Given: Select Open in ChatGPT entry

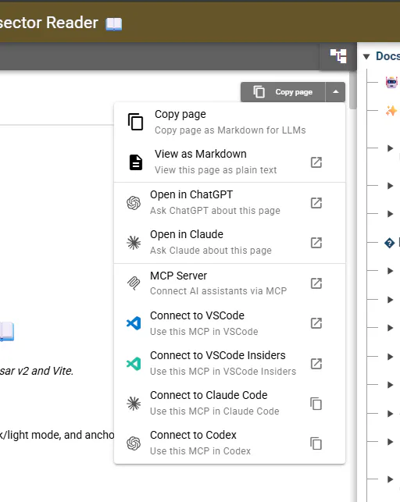Looking at the screenshot, I should (230, 203).
